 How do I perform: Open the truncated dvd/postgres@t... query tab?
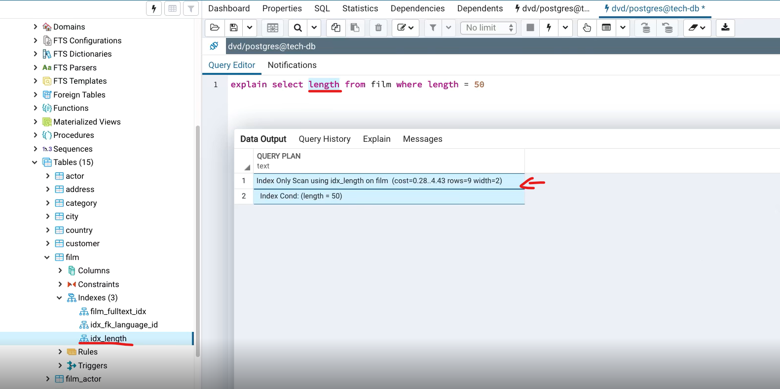(x=553, y=8)
